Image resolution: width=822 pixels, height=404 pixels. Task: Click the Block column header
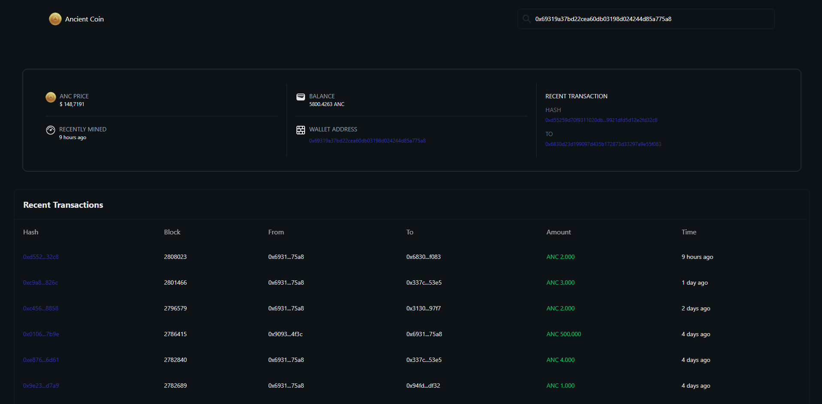(x=172, y=232)
